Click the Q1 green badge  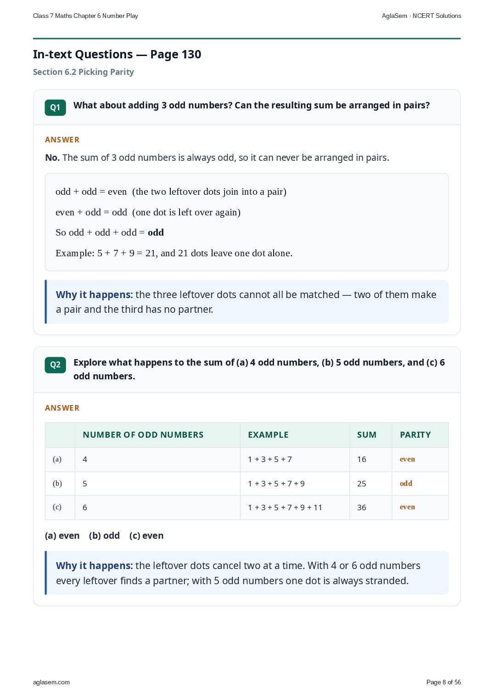click(55, 107)
